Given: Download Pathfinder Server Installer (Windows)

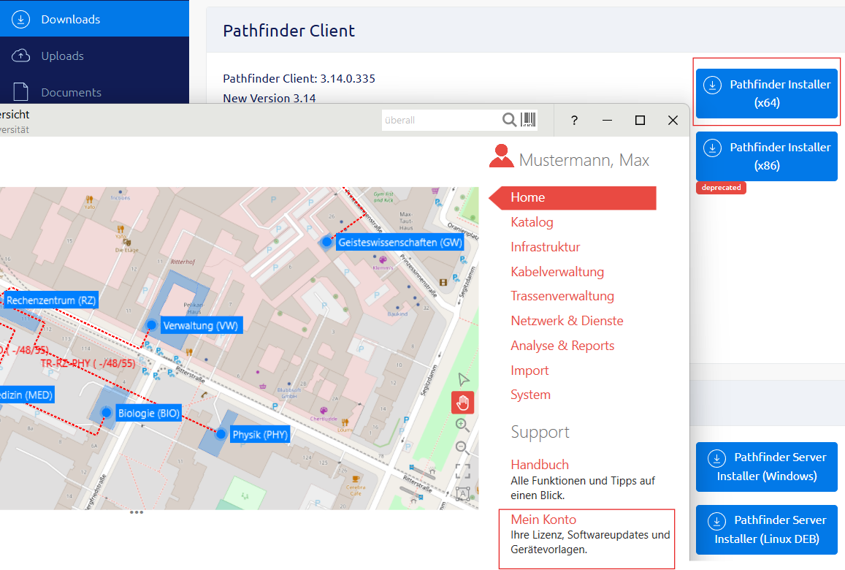Looking at the screenshot, I should tap(766, 466).
